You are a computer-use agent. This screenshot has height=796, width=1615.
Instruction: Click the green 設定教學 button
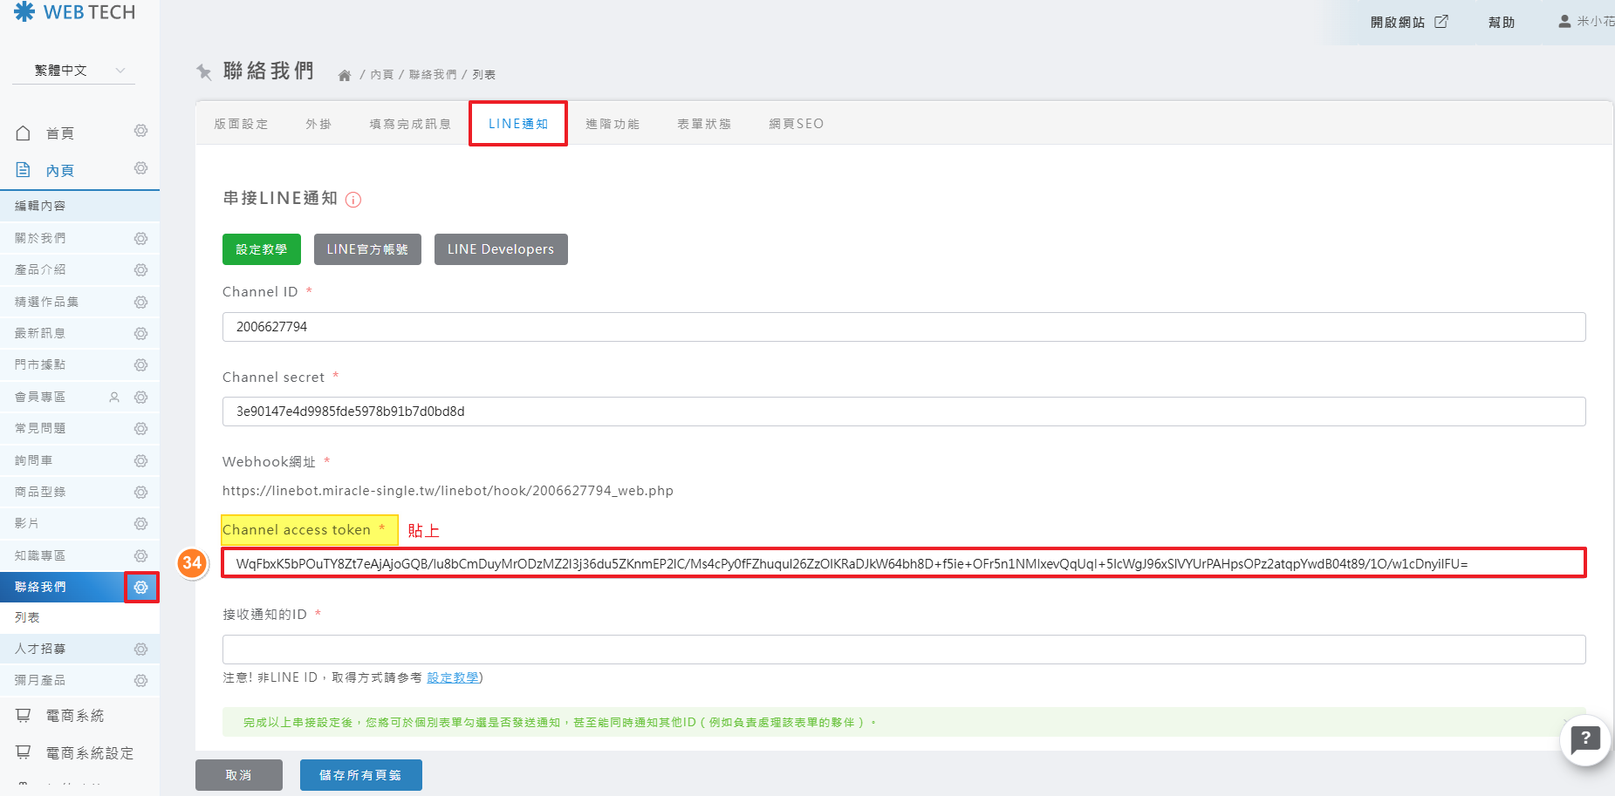coord(261,249)
